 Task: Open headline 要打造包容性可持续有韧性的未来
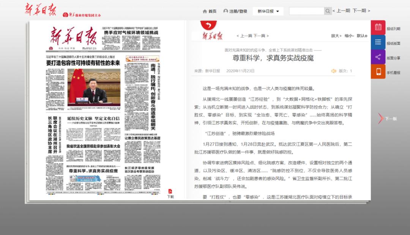coord(83,63)
